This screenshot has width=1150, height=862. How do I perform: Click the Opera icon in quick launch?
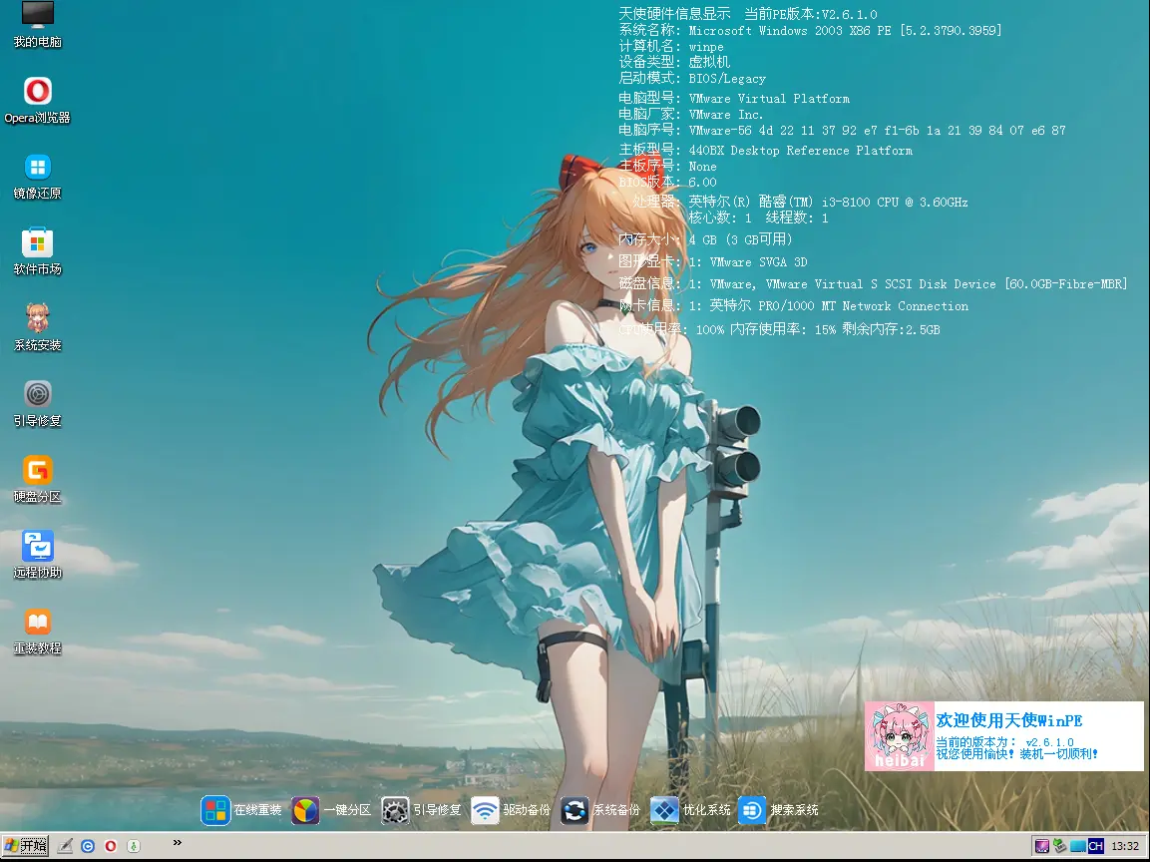[111, 846]
